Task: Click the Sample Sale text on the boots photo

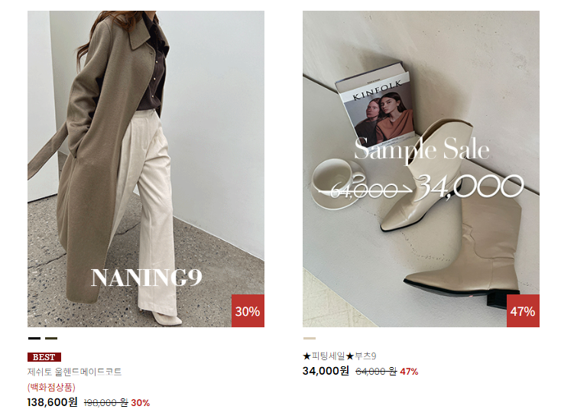Action: pyautogui.click(x=422, y=149)
